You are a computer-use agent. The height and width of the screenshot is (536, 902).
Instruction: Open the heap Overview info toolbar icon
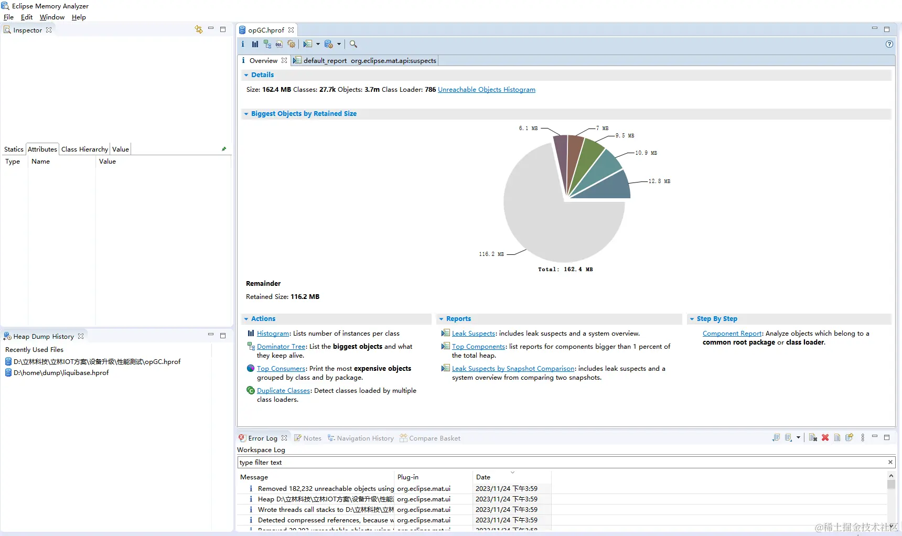[x=243, y=44]
